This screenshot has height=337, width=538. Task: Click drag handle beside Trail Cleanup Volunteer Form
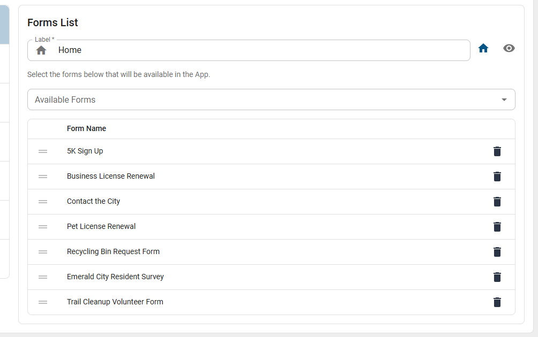click(43, 302)
